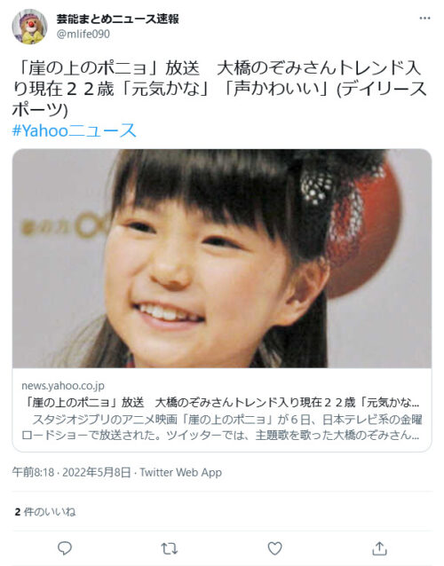Open news.yahoo.co.jp domain link
The height and width of the screenshot is (566, 444).
click(63, 386)
